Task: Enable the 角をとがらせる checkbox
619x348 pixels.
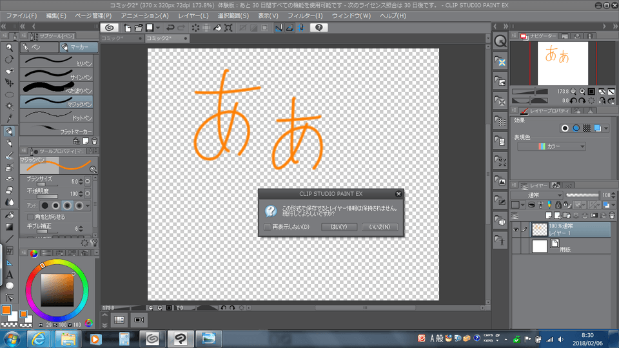Action: point(30,217)
